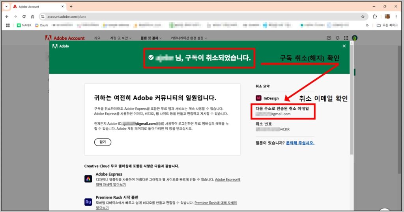
Task: Open the browser home page icon
Action: 32,17
